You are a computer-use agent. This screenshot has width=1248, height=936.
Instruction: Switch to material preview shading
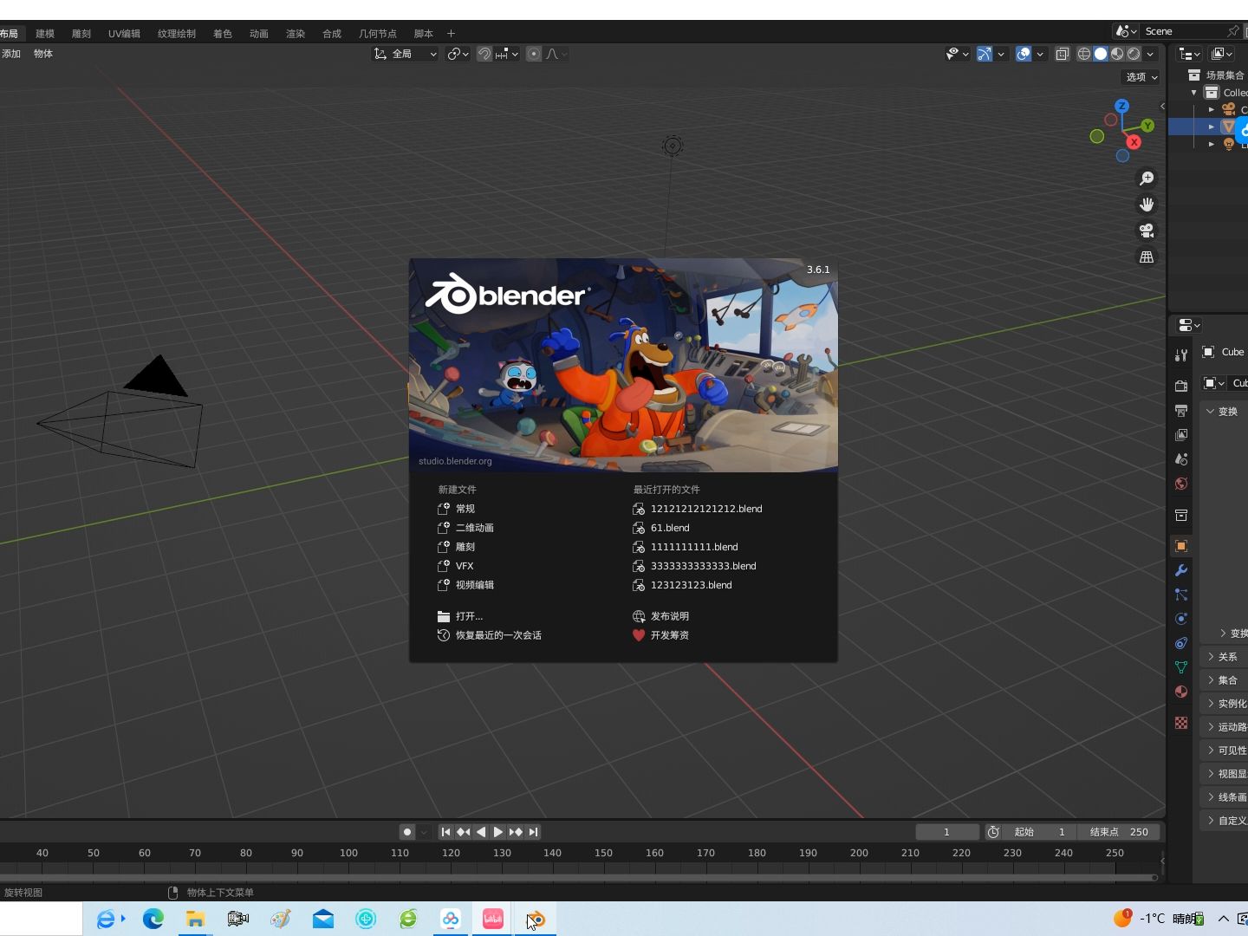coord(1117,54)
